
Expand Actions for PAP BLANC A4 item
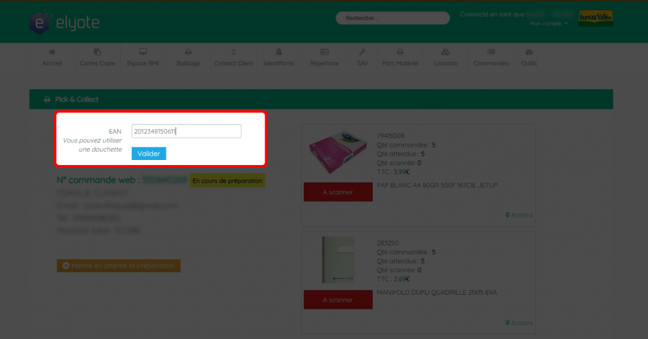[x=519, y=215]
